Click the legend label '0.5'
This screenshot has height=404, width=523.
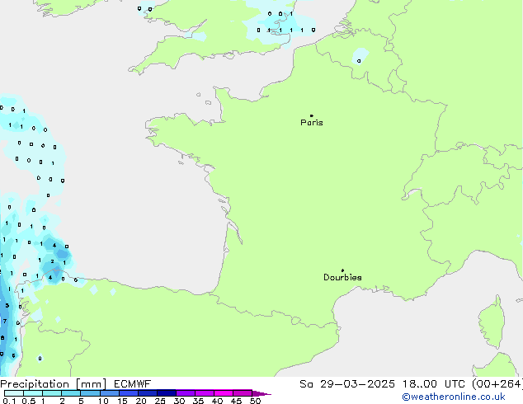[28, 401]
